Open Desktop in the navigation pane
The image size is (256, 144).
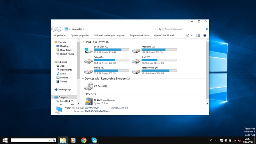tap(64, 46)
